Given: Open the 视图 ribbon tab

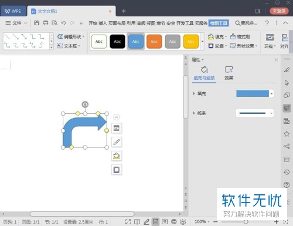Looking at the screenshot, I should [x=151, y=23].
